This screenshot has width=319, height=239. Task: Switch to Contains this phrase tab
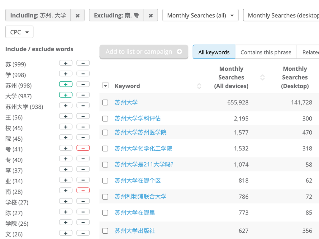[x=266, y=52]
